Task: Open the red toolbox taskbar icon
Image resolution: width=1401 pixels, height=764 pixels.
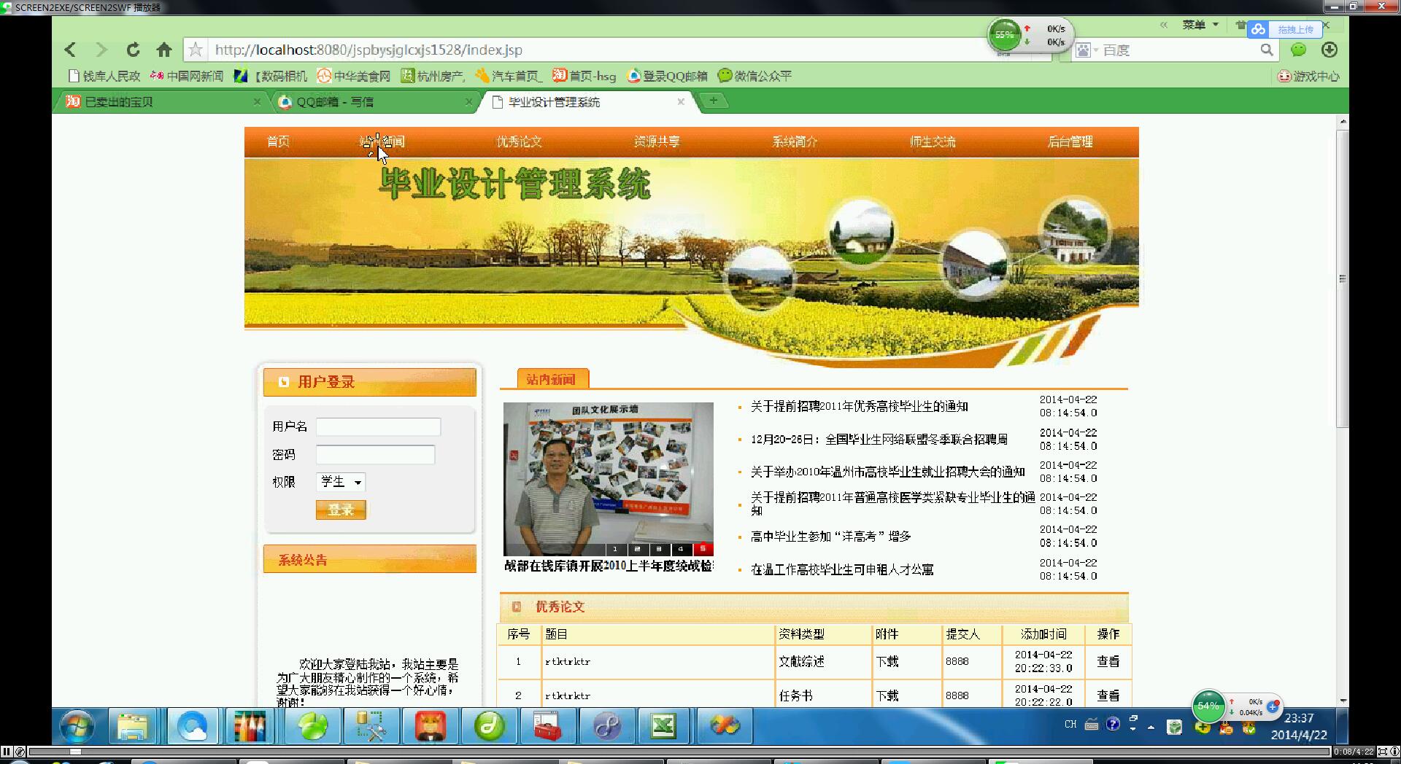Action: tap(548, 726)
